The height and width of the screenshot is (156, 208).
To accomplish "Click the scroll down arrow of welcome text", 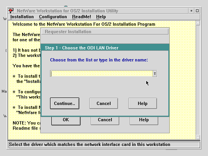I will click(x=198, y=137).
